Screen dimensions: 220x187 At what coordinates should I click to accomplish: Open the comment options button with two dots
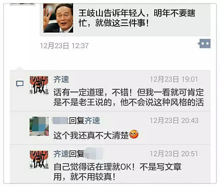point(204,44)
